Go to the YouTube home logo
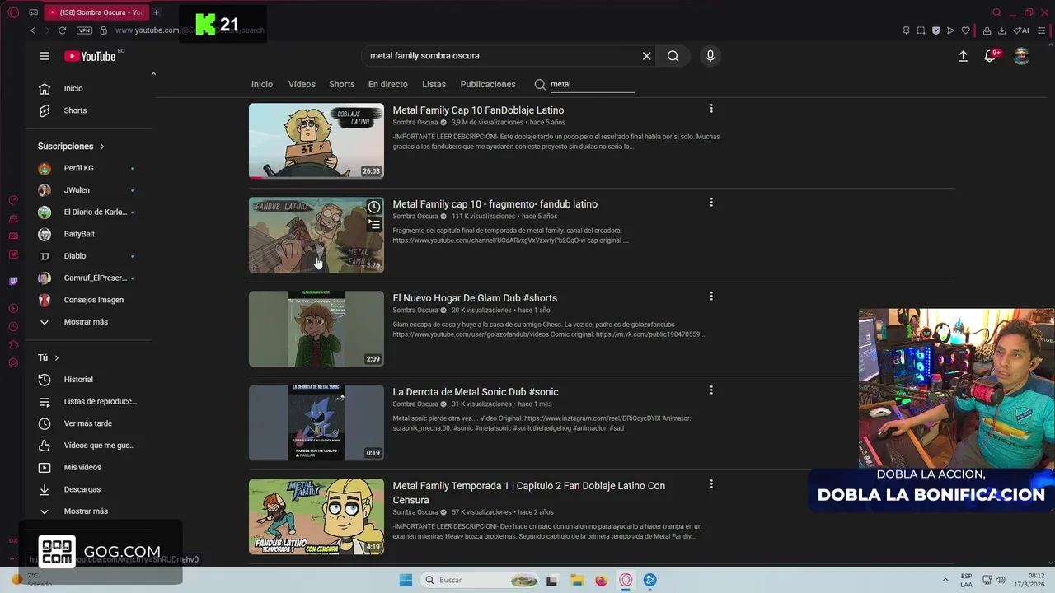 point(91,56)
